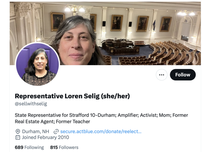
Task: Click the location pin icon
Action: pos(18,132)
